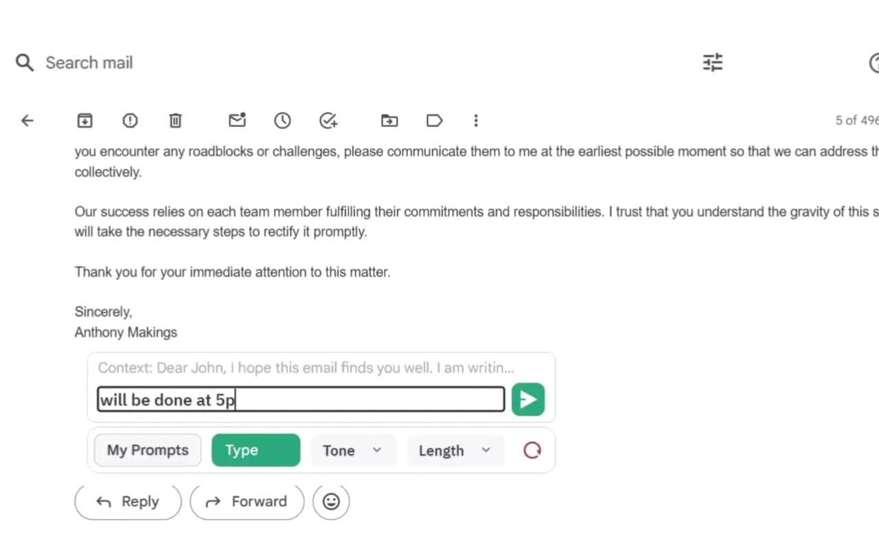Expand the Type dropdown
The width and height of the screenshot is (879, 549).
click(255, 450)
